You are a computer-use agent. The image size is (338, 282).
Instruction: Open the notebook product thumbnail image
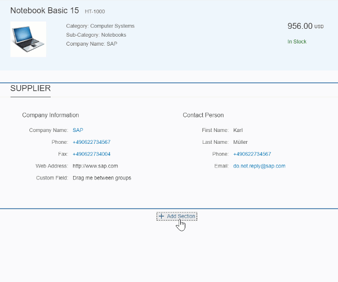[28, 39]
